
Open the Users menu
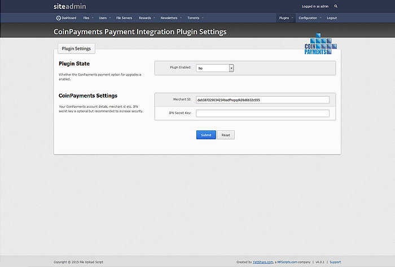point(103,18)
